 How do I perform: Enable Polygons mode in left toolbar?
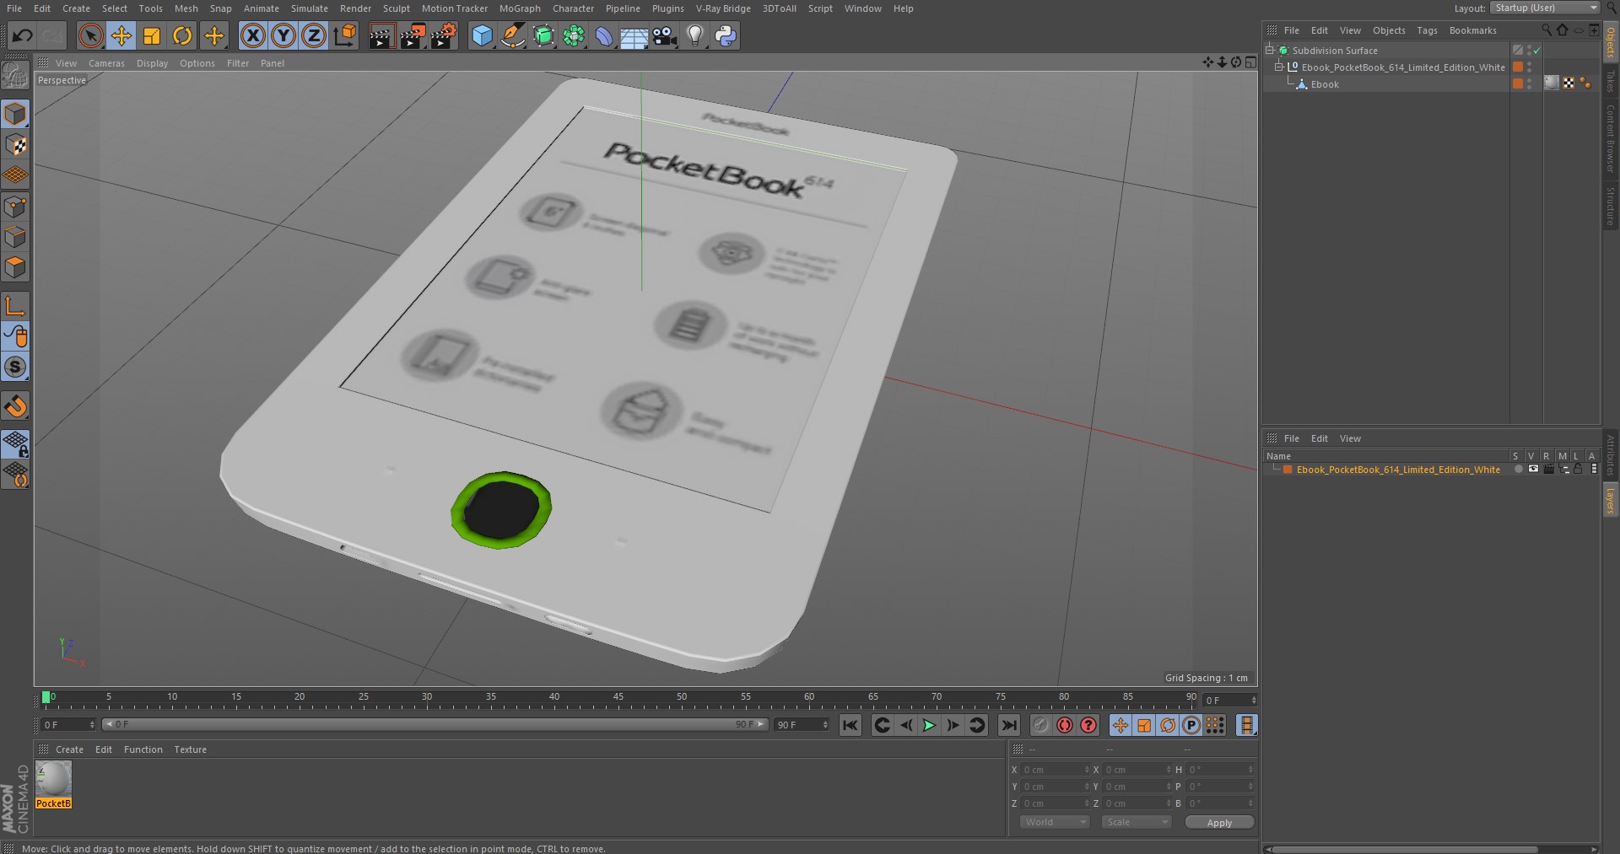[x=15, y=267]
